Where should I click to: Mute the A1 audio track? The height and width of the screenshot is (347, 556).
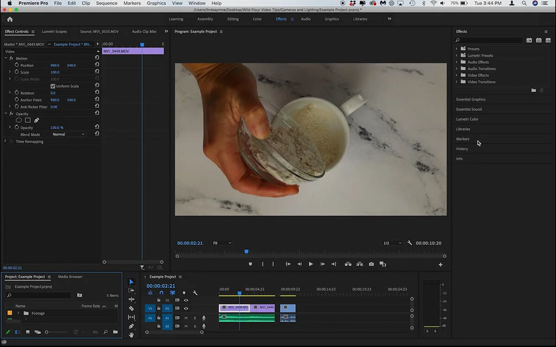(x=186, y=318)
